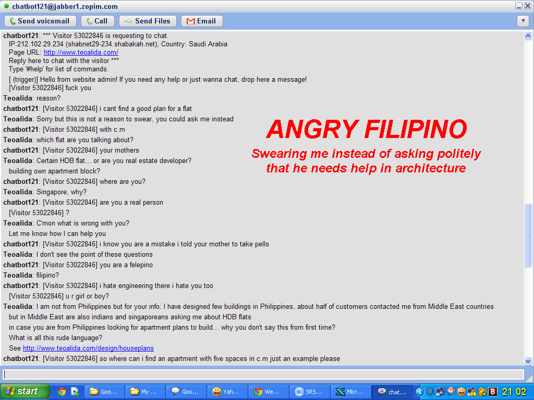Open the teoalida.com/design/houseplans link
The height and width of the screenshot is (400, 534).
click(88, 348)
